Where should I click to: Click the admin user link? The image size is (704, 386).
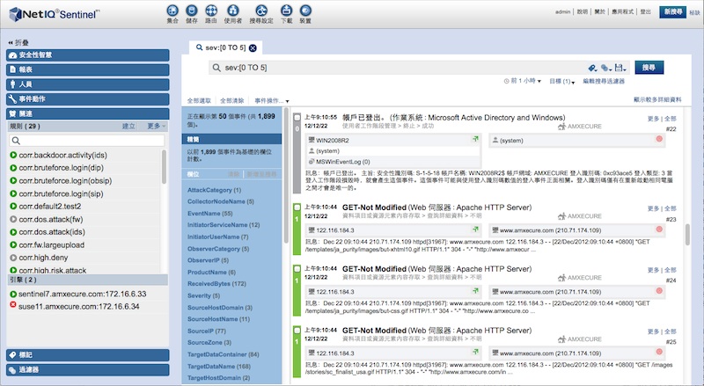[x=562, y=11]
